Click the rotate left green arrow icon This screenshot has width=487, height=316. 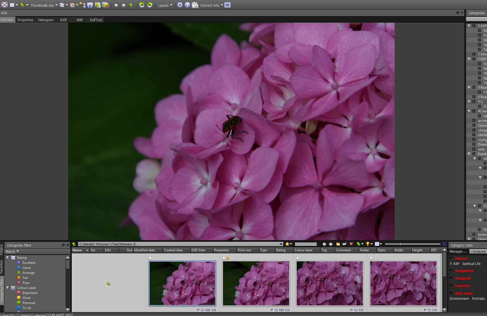[x=142, y=5]
